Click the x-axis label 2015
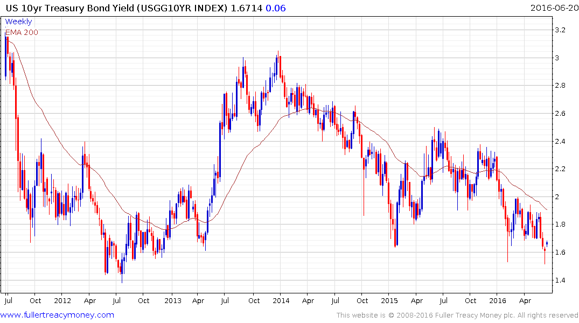The height and width of the screenshot is (323, 579). pyautogui.click(x=389, y=300)
